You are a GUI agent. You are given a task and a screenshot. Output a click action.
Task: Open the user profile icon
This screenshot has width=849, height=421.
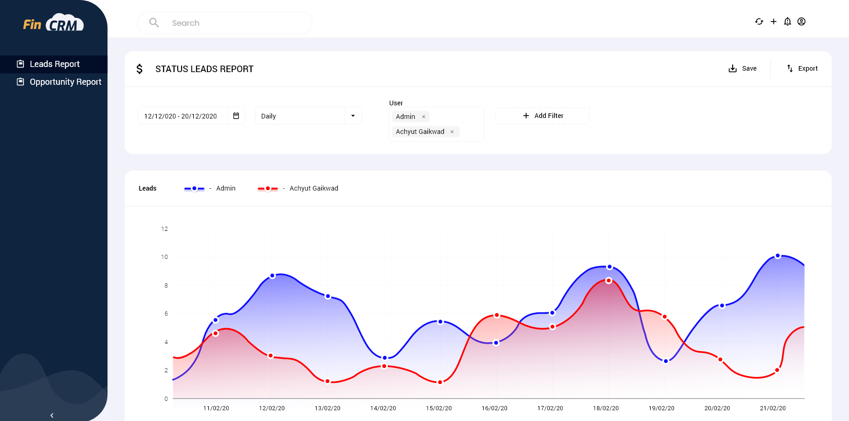802,22
